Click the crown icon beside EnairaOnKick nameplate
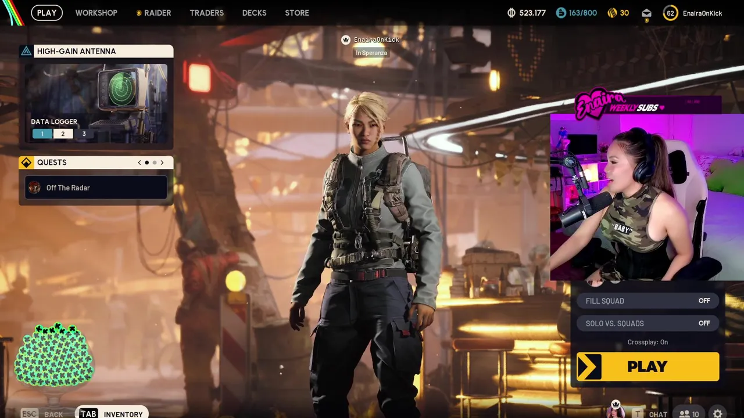This screenshot has width=744, height=418. [346, 39]
